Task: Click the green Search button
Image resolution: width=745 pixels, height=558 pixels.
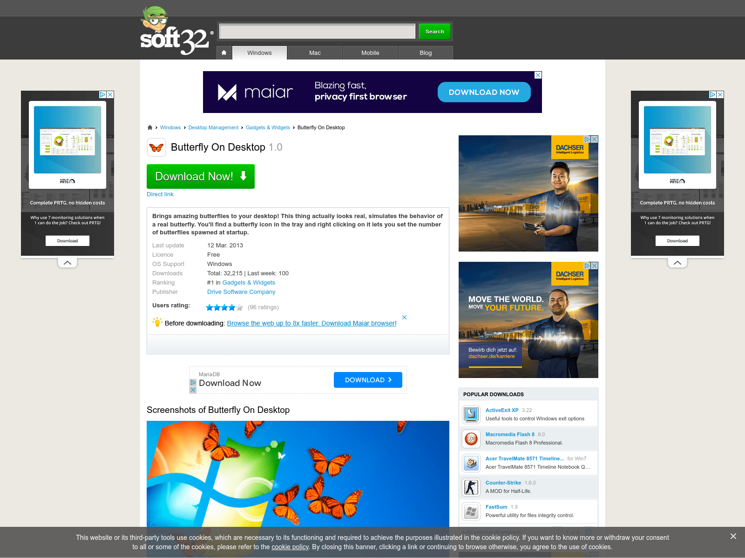Action: tap(434, 32)
